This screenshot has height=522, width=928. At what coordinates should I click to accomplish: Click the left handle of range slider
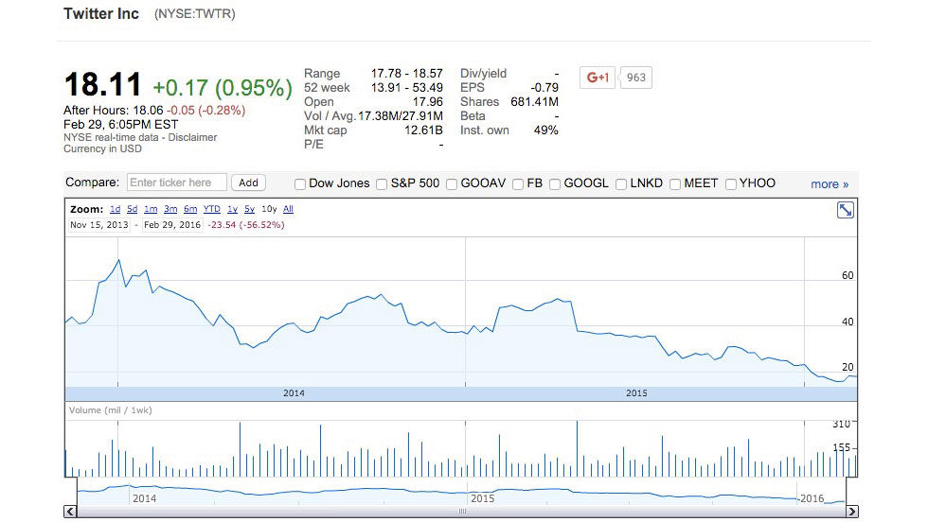[x=77, y=491]
